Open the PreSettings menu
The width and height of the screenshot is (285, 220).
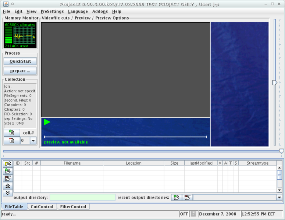52,11
